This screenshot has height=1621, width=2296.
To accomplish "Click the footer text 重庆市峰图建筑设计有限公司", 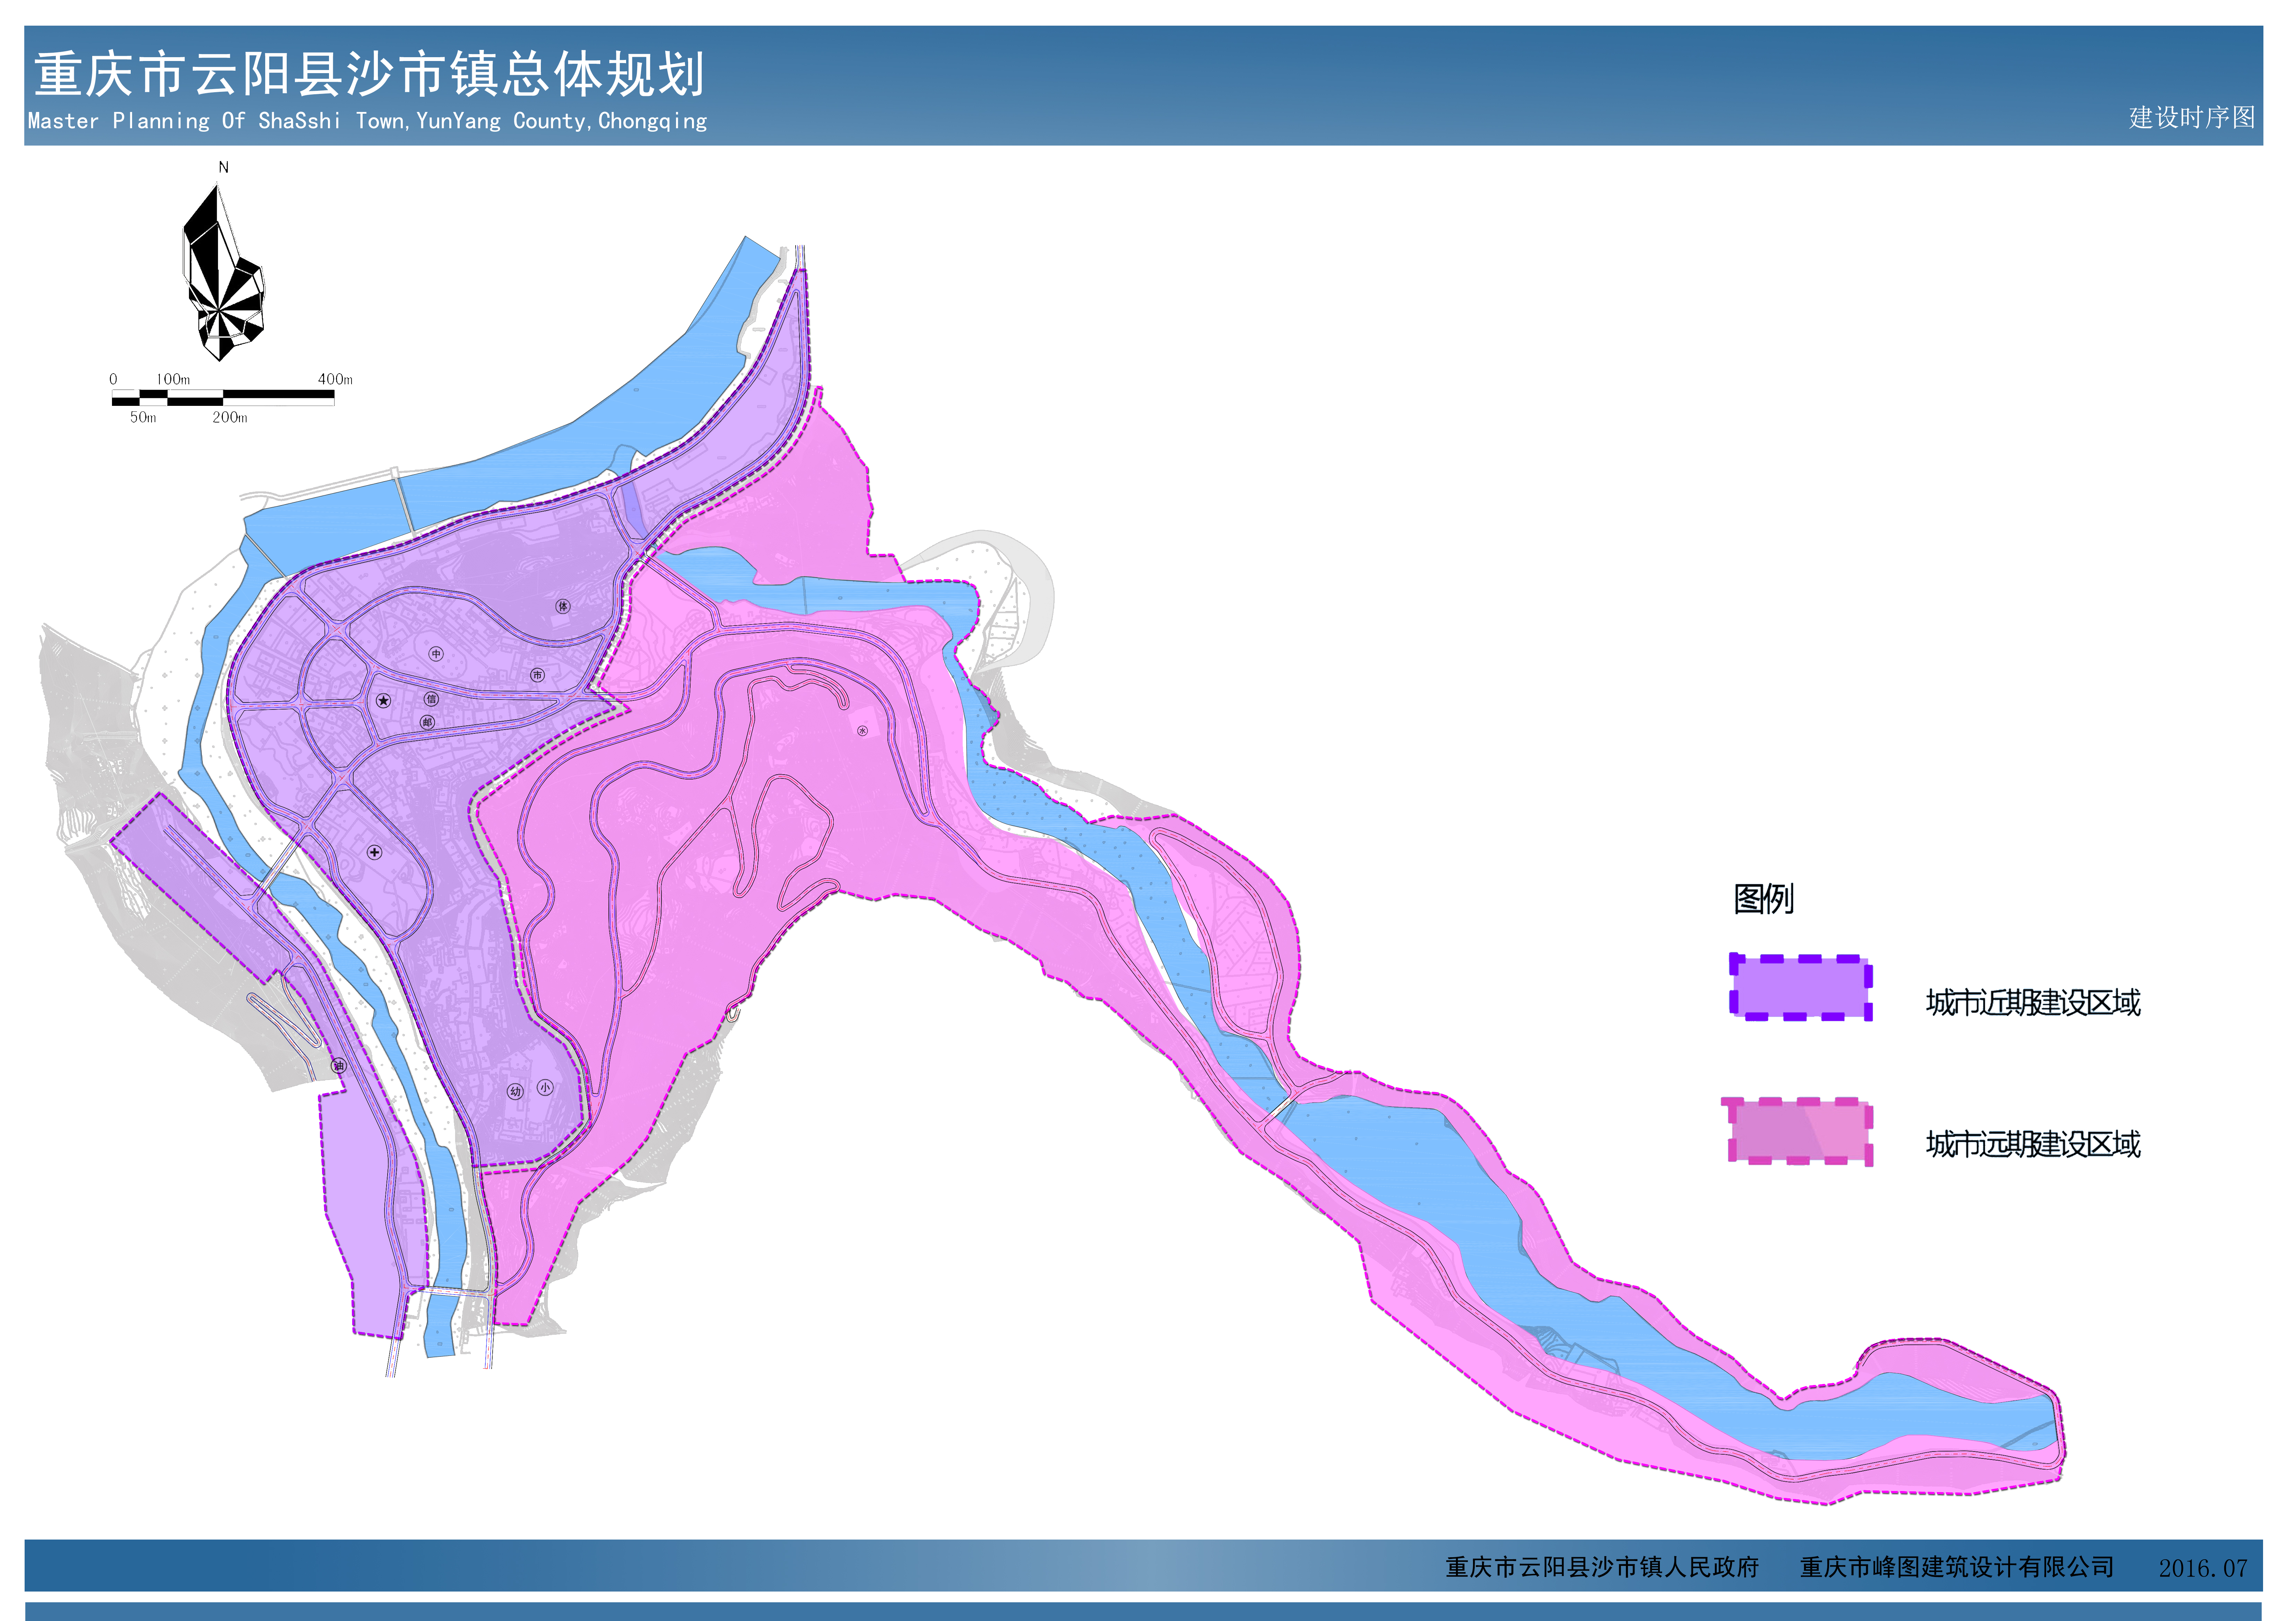I will (x=1957, y=1567).
